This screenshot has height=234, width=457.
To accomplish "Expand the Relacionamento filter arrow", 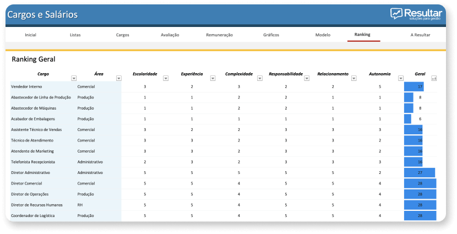I will [353, 78].
